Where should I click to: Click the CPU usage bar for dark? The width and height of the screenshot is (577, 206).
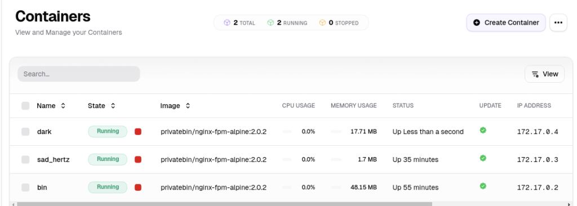[287, 132]
